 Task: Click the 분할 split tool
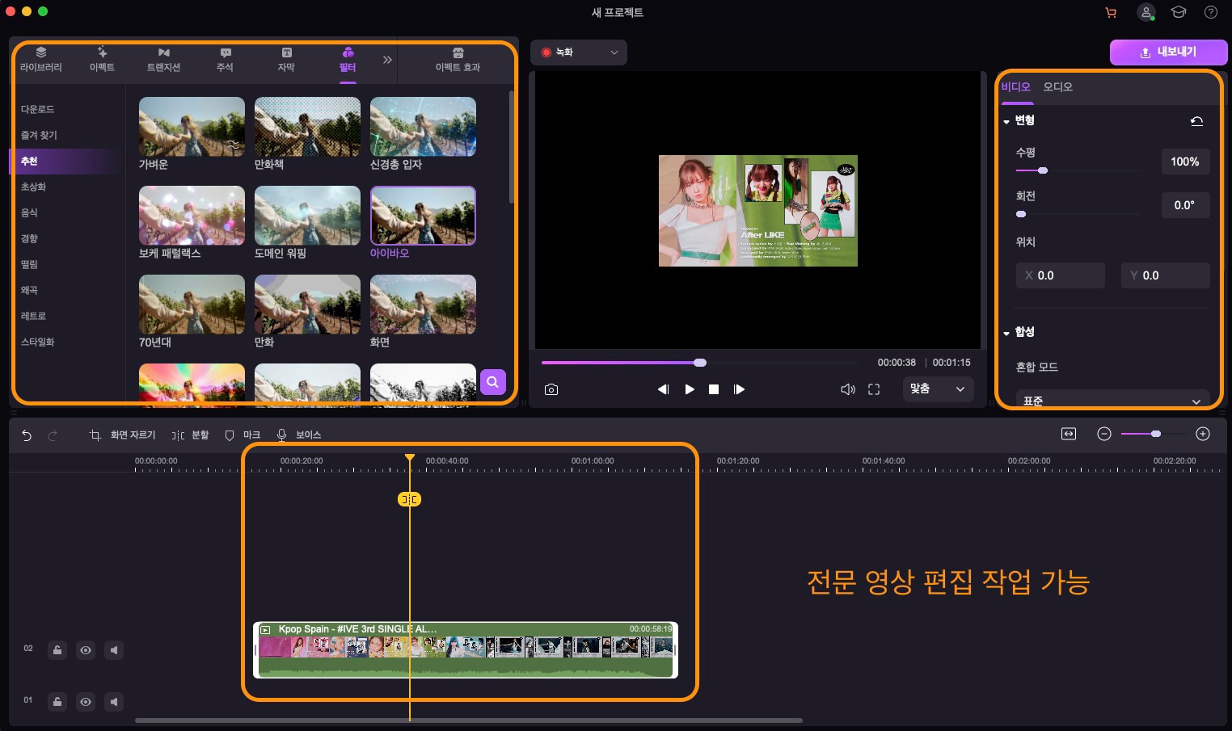tap(190, 435)
